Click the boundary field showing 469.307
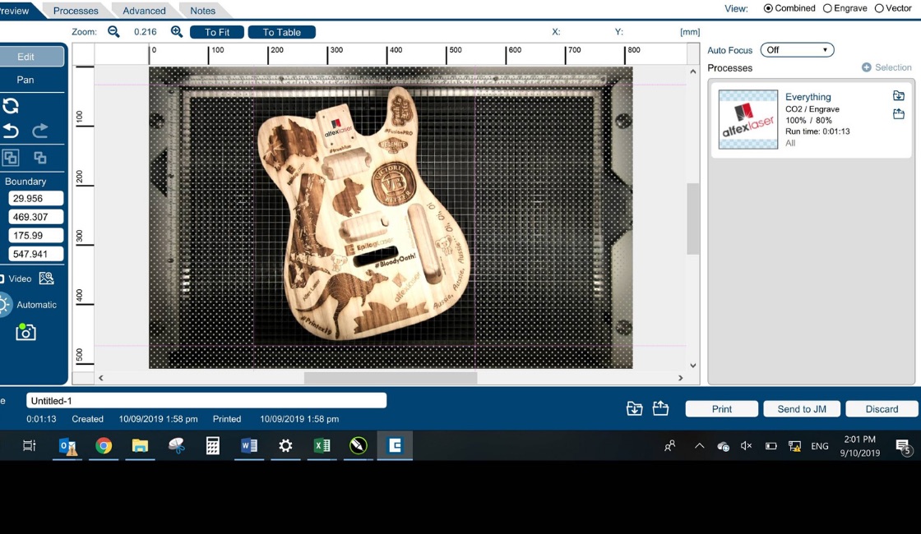The image size is (921, 534). point(36,217)
